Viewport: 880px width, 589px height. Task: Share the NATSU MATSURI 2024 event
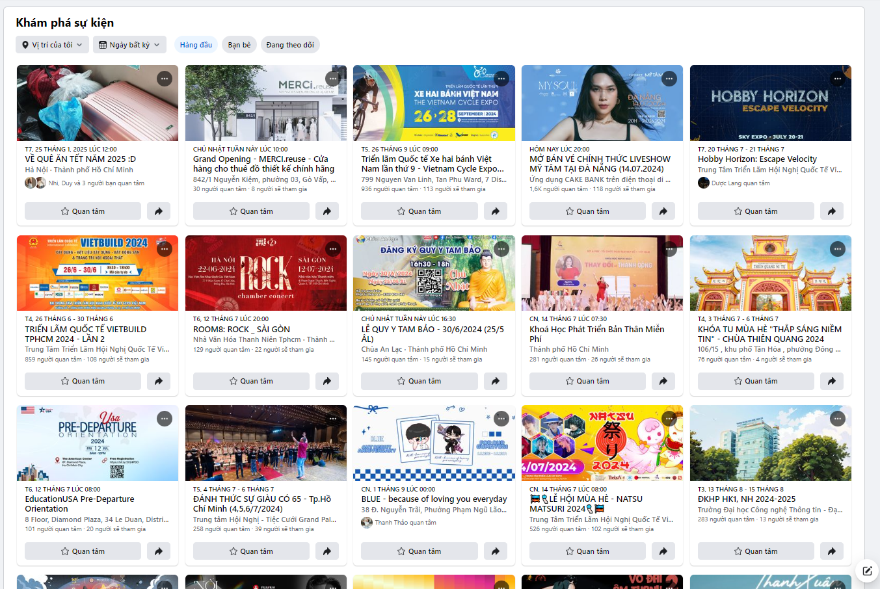point(663,551)
